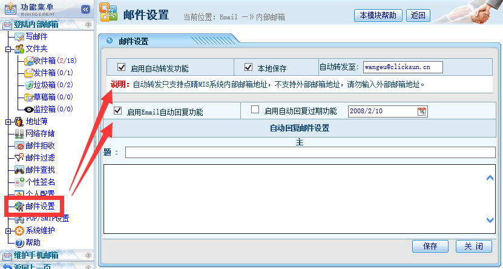This screenshot has width=503, height=269.
Task: Click the 关 闭 button
Action: [474, 246]
